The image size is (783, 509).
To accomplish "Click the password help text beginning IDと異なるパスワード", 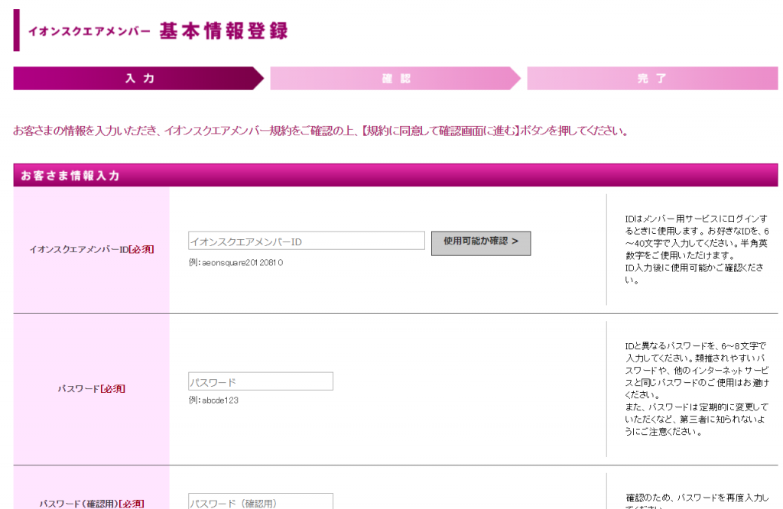I will coord(697,388).
